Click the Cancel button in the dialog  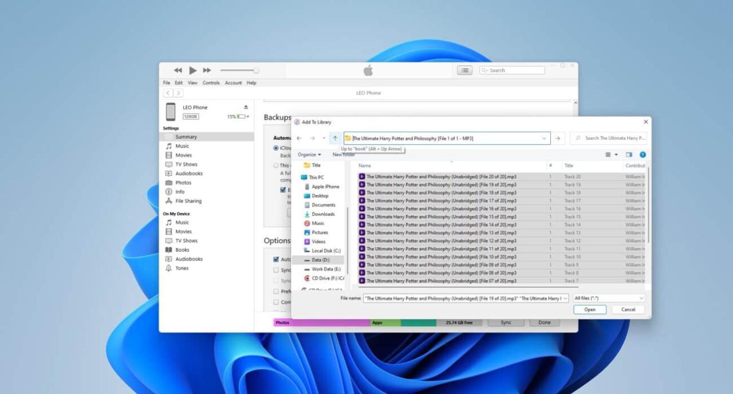coord(628,309)
